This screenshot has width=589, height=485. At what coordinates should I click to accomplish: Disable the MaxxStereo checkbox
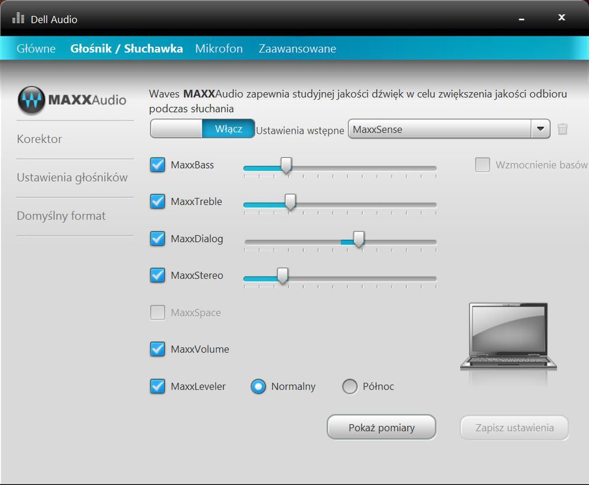[157, 275]
